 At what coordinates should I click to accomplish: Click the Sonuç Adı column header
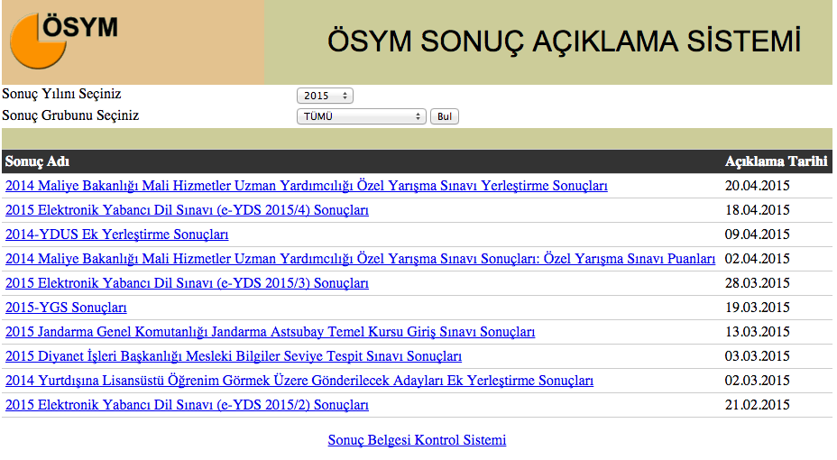point(37,161)
